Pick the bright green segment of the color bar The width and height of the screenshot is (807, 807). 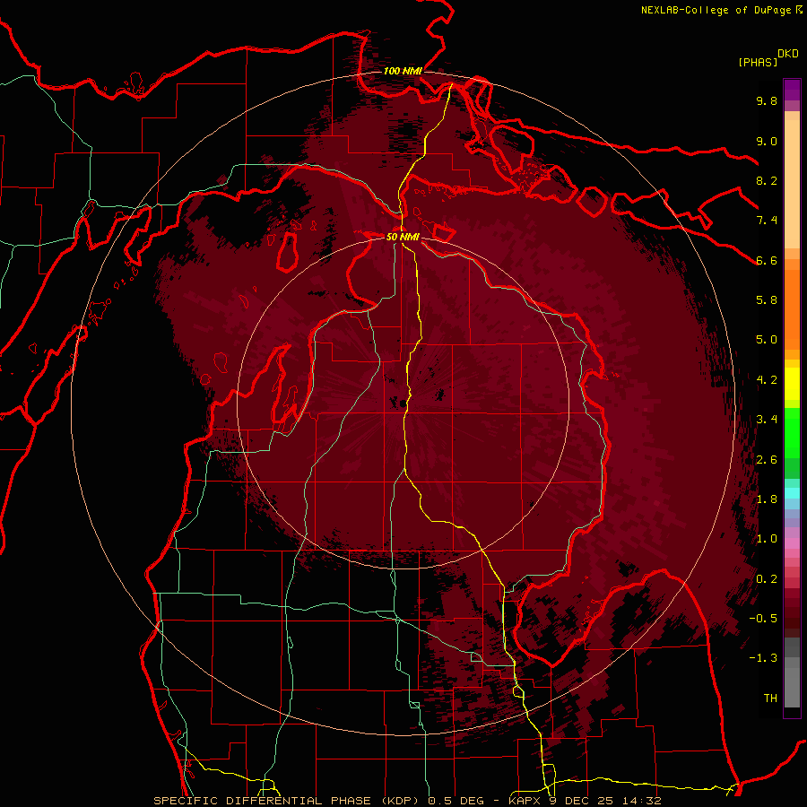[x=792, y=433]
